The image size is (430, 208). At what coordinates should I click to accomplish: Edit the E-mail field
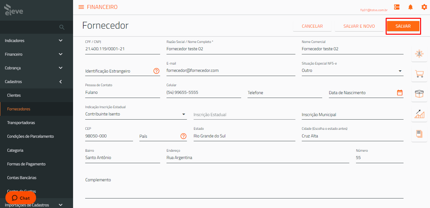tap(231, 71)
